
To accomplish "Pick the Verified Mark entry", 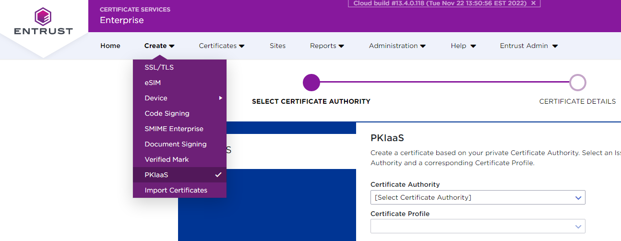I will 167,159.
